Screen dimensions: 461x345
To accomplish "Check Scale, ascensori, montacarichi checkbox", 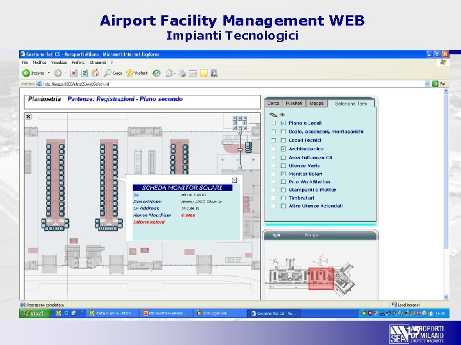I will 283,132.
